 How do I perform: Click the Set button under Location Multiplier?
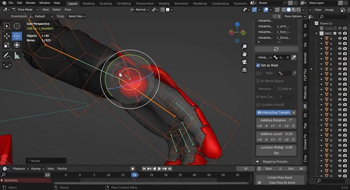coord(276,153)
